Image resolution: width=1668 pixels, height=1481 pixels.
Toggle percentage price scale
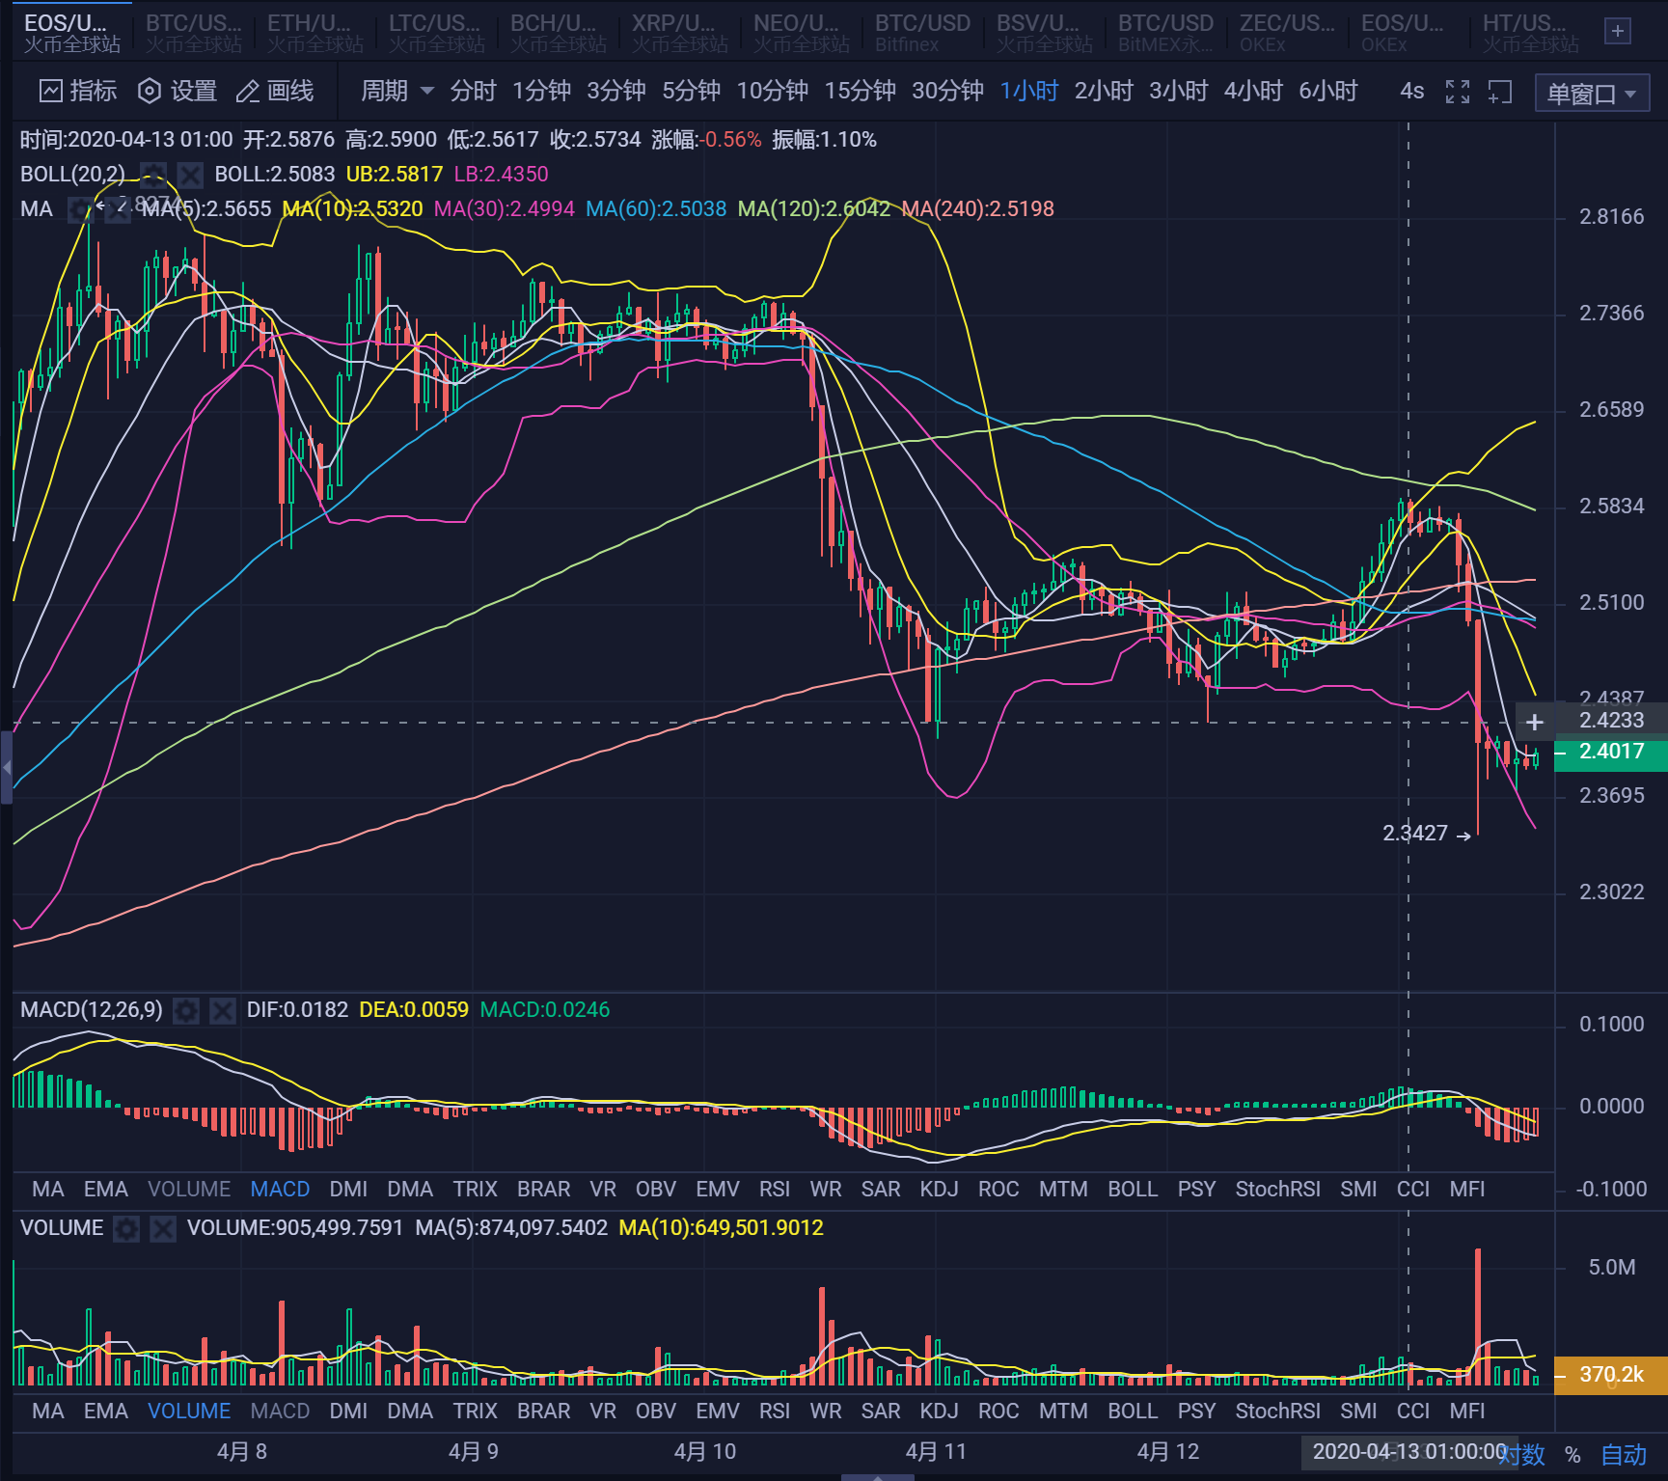(x=1573, y=1454)
